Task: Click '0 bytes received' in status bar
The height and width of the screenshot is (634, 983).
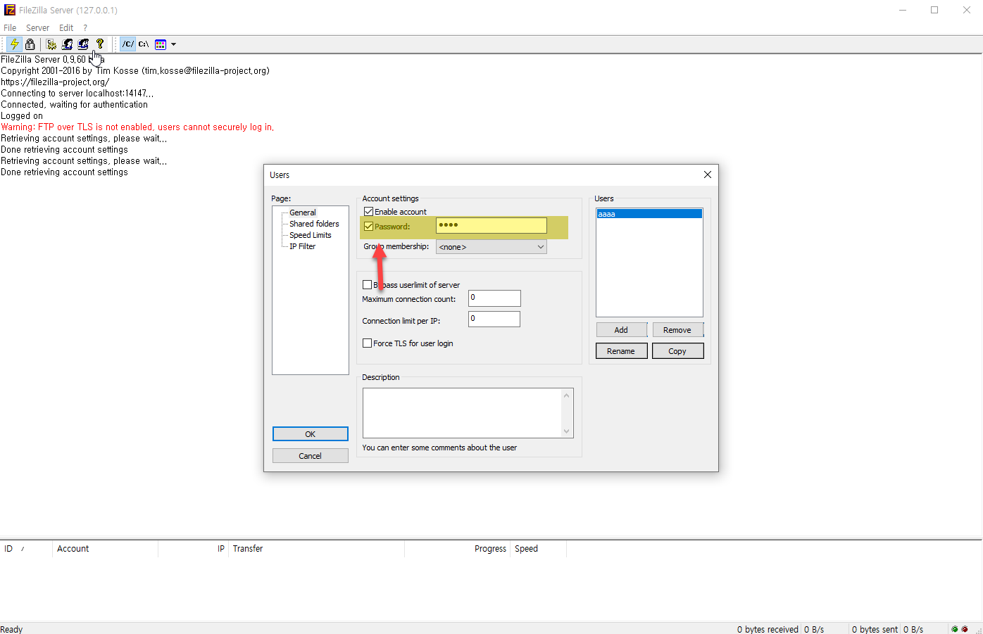Action: (768, 629)
